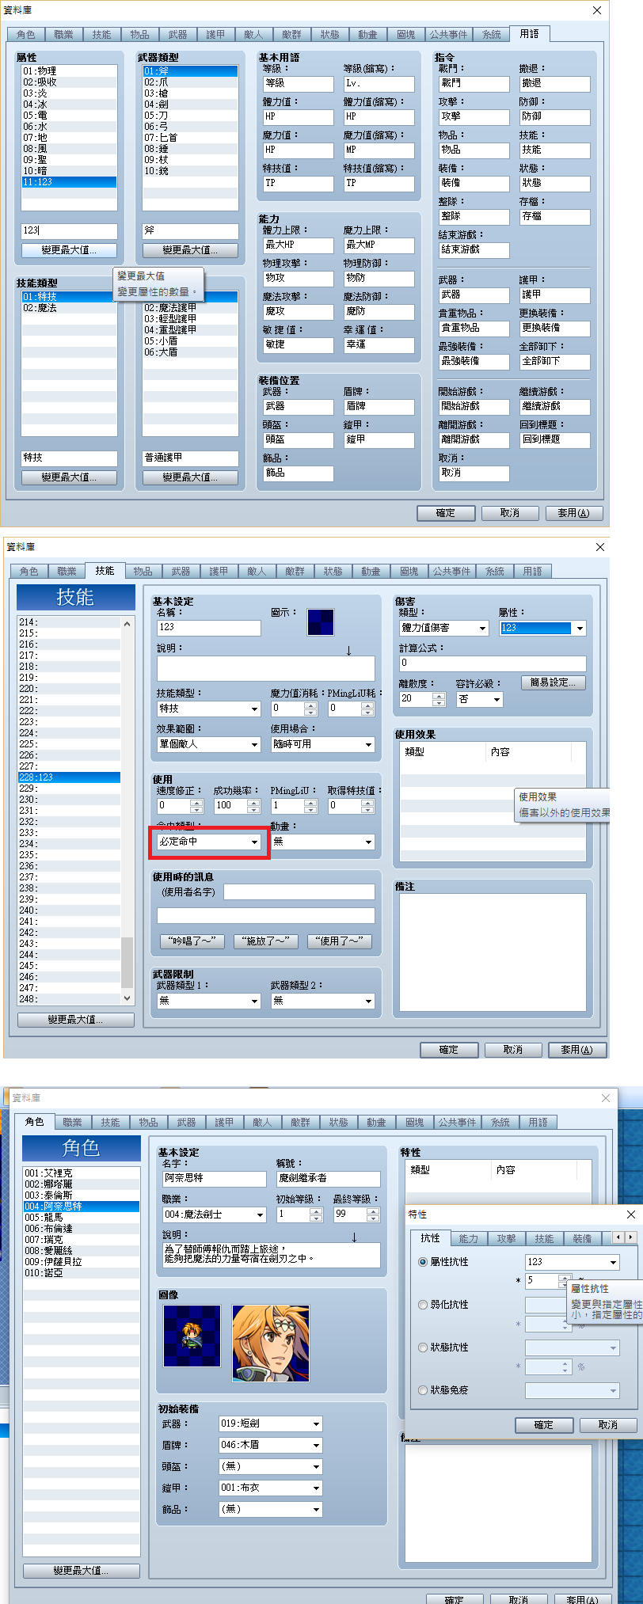Close the 特性 dialog with its X
643x1604 pixels.
(x=630, y=1214)
